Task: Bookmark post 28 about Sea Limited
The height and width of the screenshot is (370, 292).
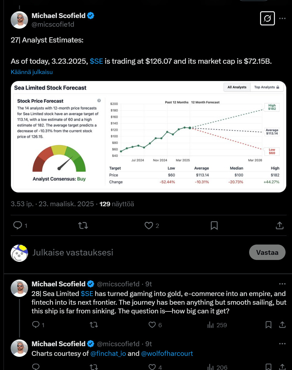Action: (268, 325)
